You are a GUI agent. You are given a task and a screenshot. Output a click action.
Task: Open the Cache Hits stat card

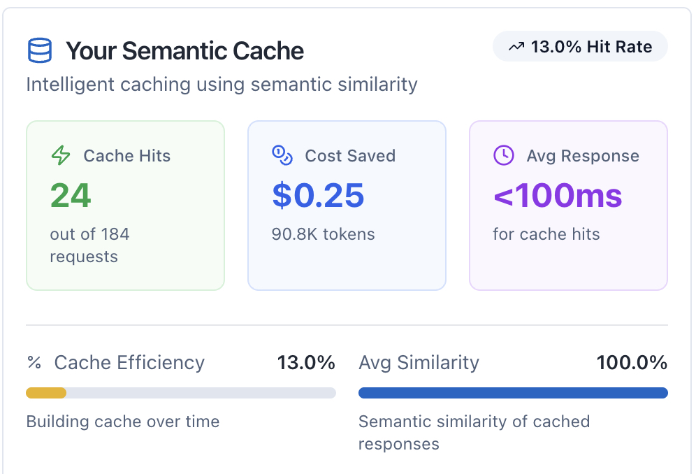pyautogui.click(x=125, y=205)
